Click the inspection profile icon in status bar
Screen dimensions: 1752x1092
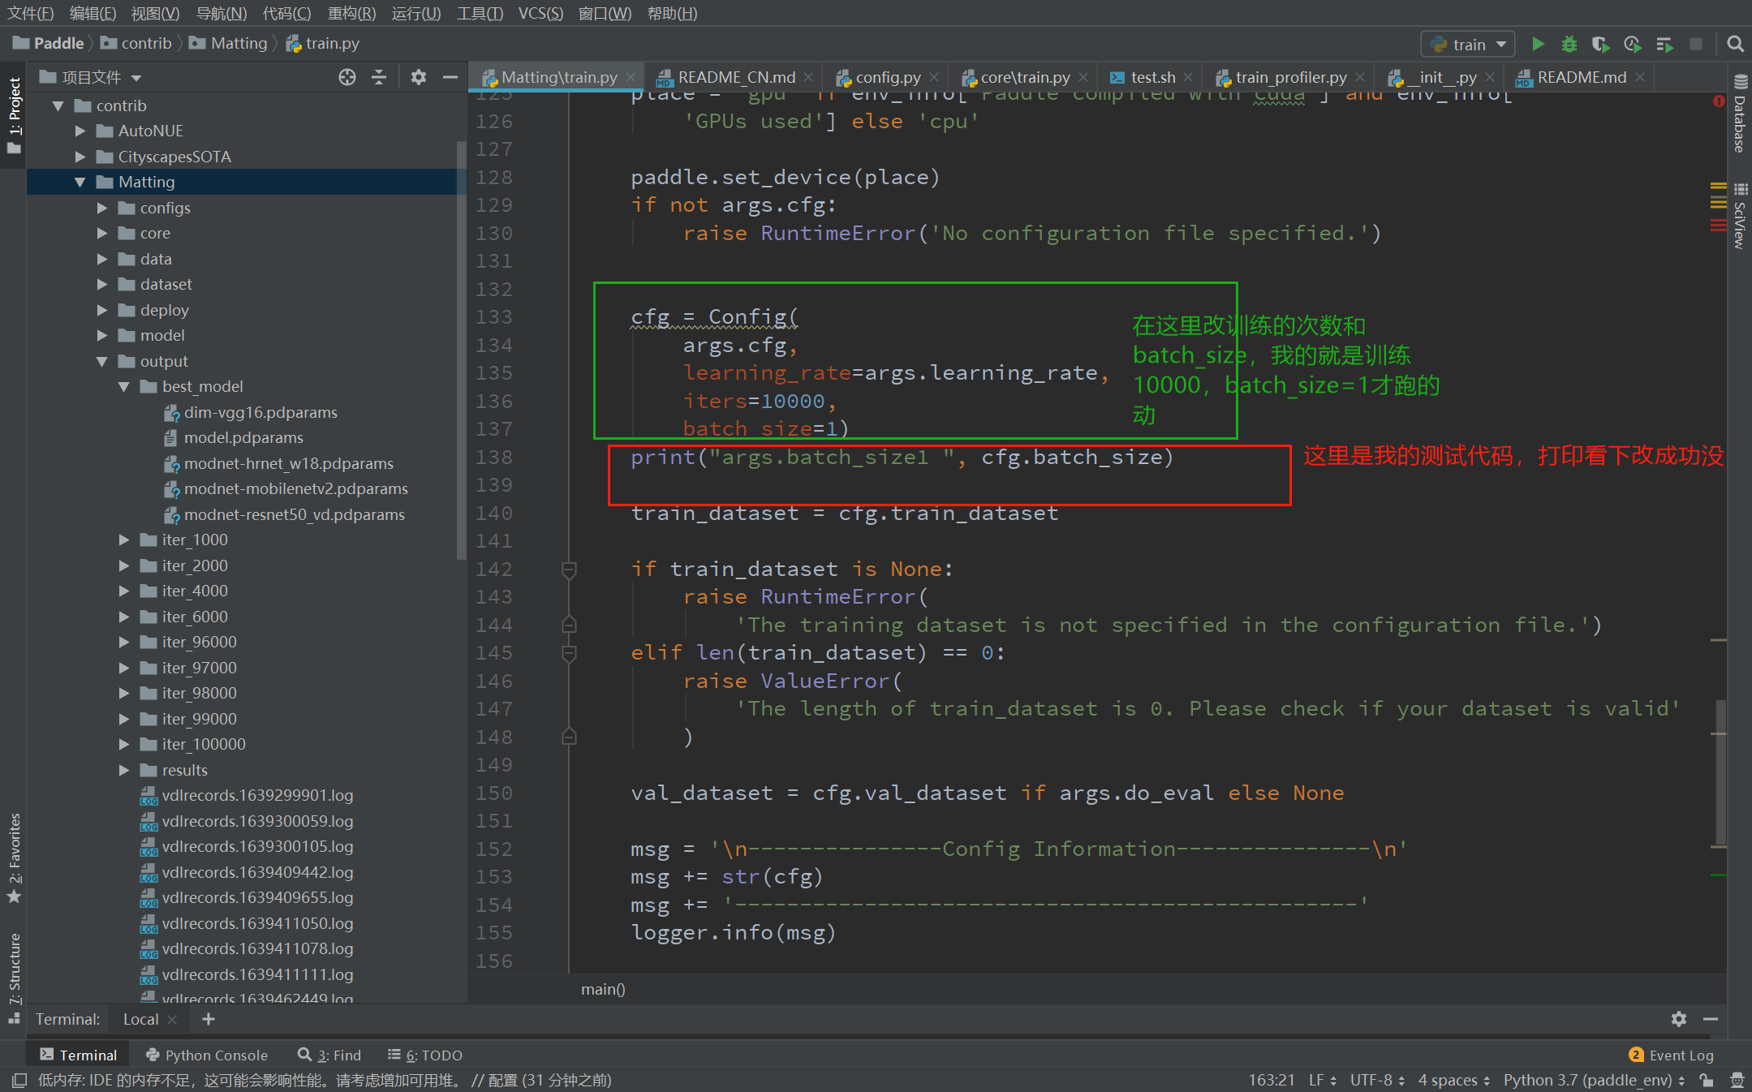pyautogui.click(x=1737, y=1080)
